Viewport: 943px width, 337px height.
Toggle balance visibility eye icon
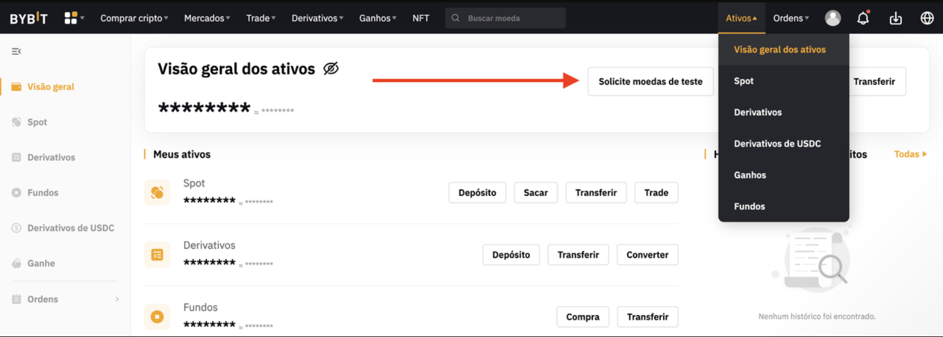(x=331, y=69)
